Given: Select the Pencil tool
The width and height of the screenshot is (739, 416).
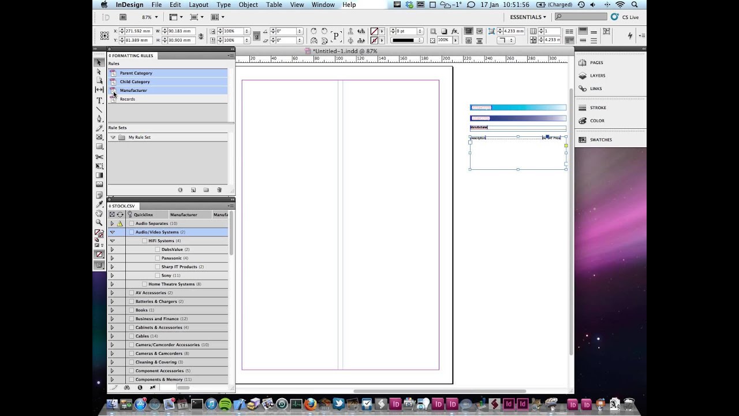Looking at the screenshot, I should click(x=99, y=128).
